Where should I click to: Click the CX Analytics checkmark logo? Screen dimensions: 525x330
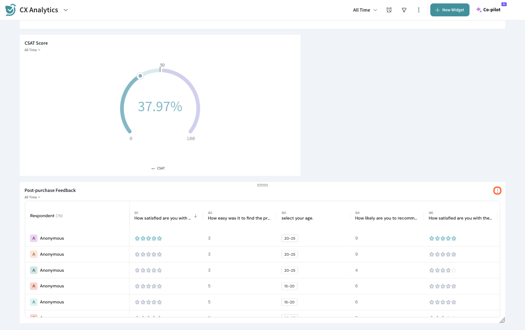coord(11,10)
